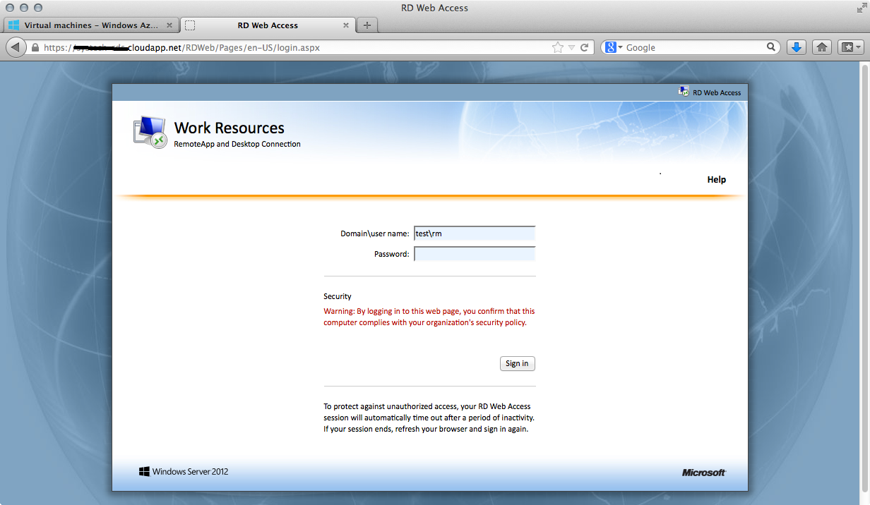Toggle full screen with the title bar arrows
Image resolution: width=870 pixels, height=505 pixels.
coord(861,8)
